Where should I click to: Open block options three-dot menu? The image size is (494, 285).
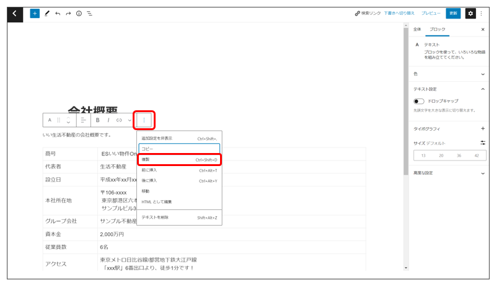pyautogui.click(x=144, y=120)
